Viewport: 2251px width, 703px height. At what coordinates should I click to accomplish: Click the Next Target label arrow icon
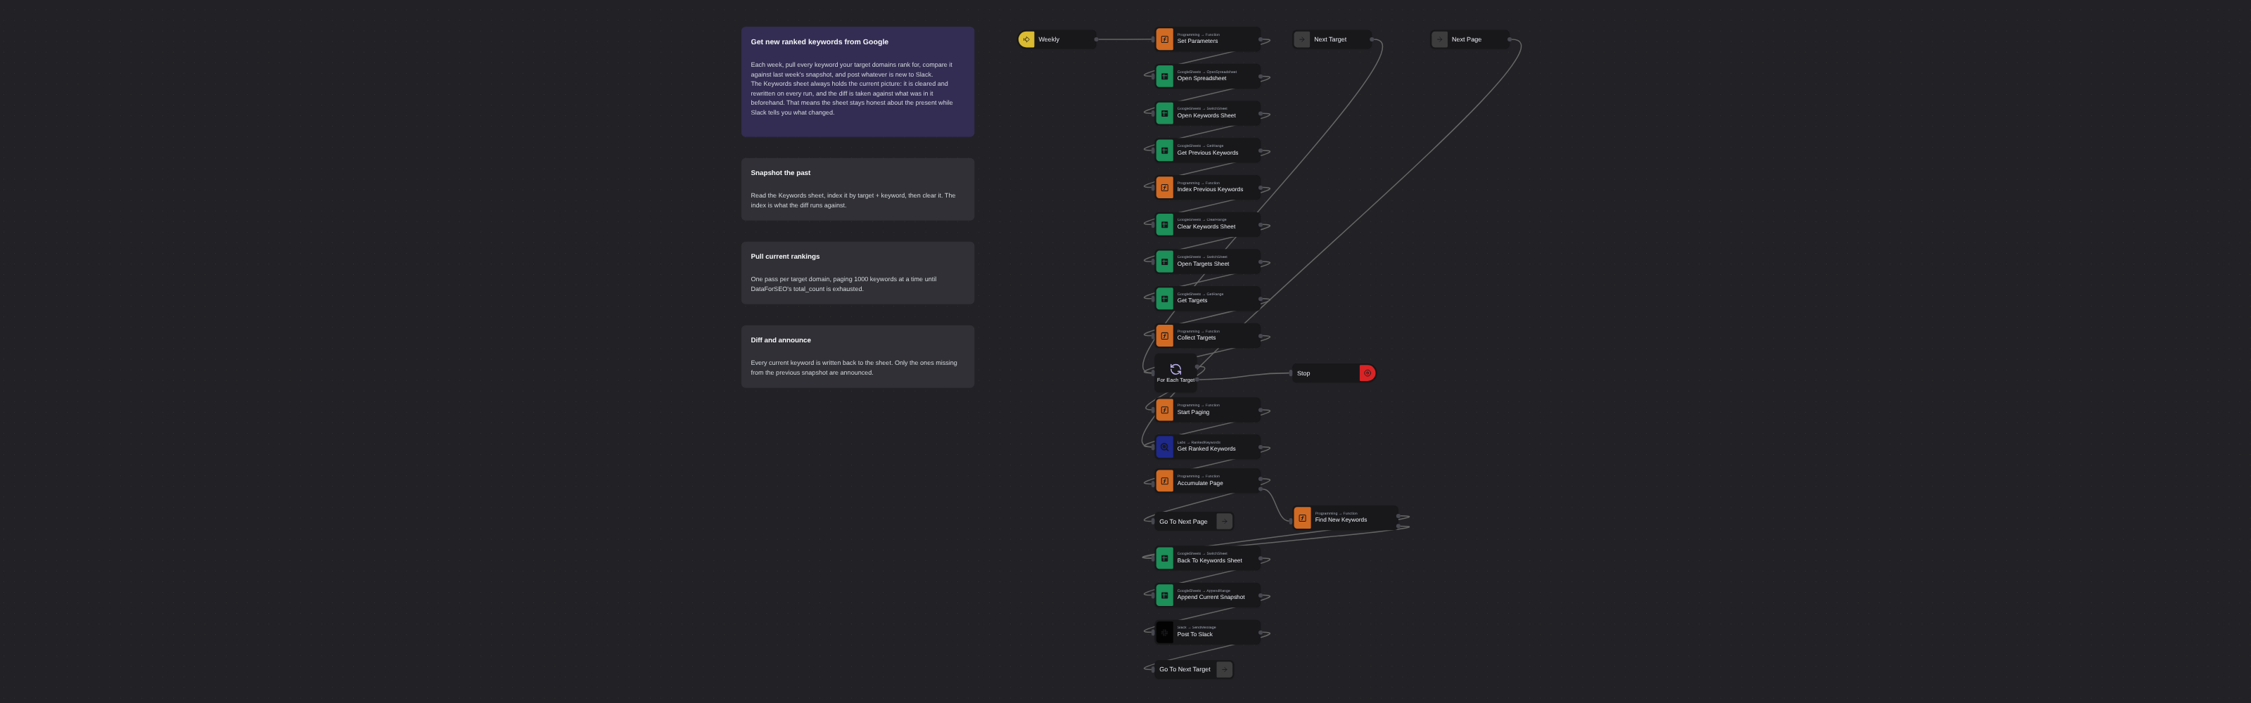point(1302,39)
